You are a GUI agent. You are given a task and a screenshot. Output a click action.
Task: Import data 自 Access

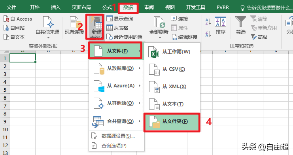[x=18, y=19]
